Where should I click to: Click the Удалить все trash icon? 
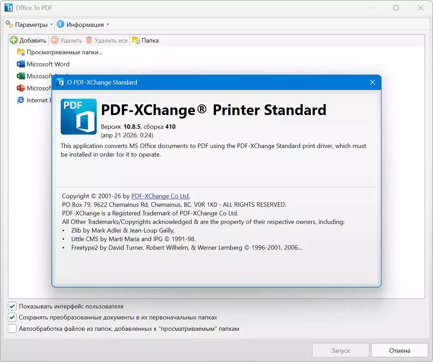tap(89, 40)
